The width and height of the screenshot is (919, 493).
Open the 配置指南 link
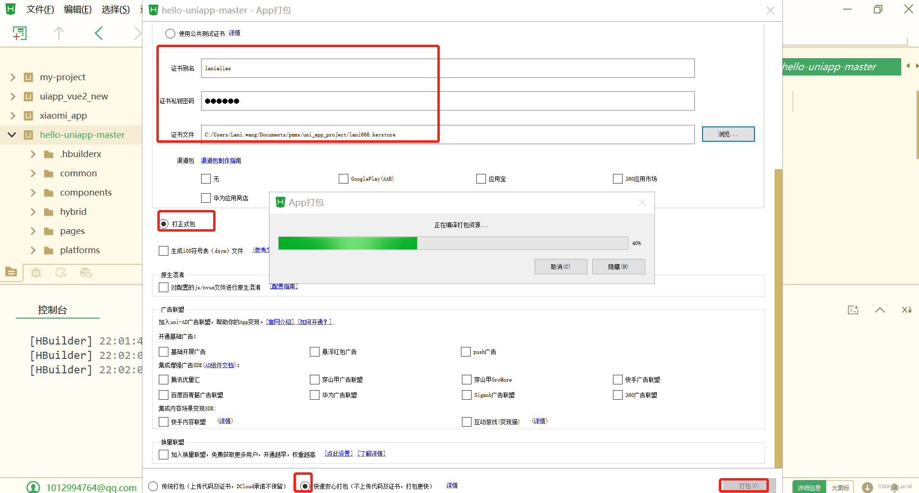(x=284, y=286)
